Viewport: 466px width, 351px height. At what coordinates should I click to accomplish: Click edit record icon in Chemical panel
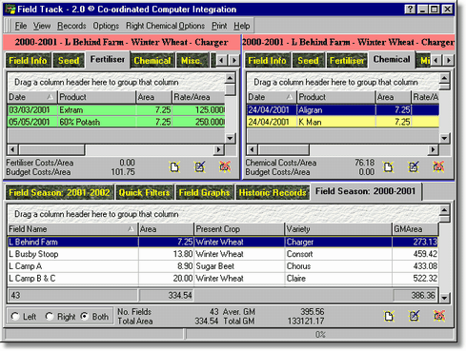[414, 166]
